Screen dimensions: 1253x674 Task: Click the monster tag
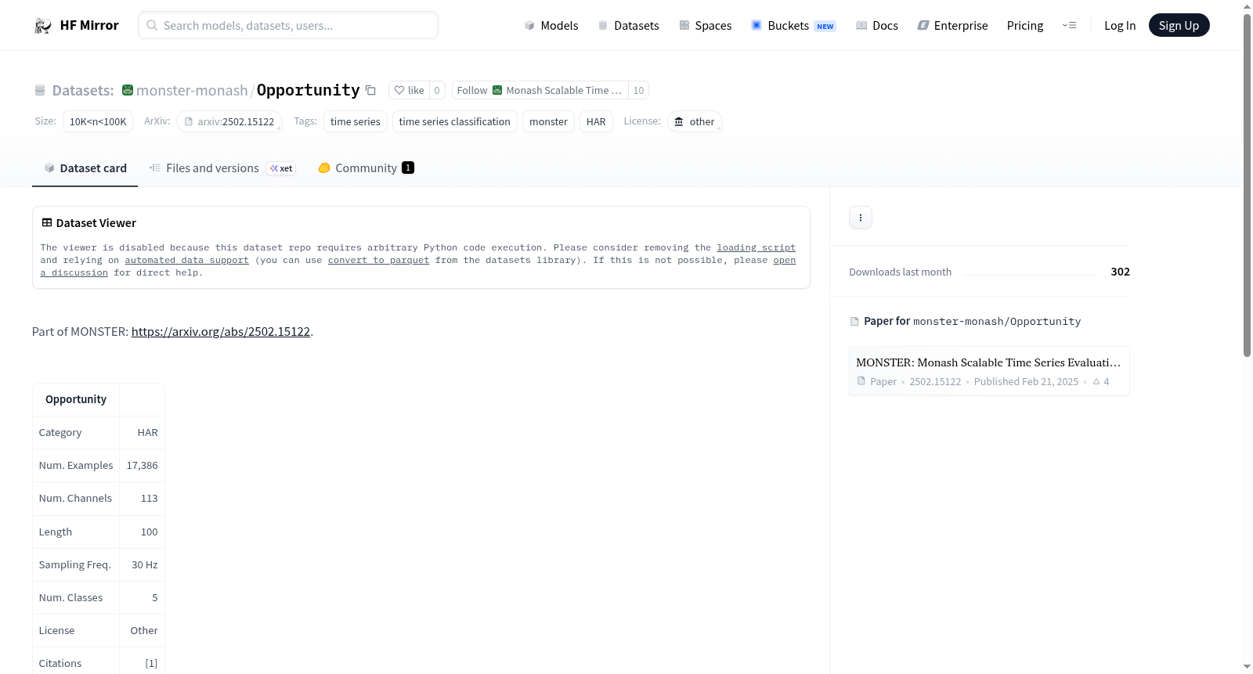coord(548,122)
